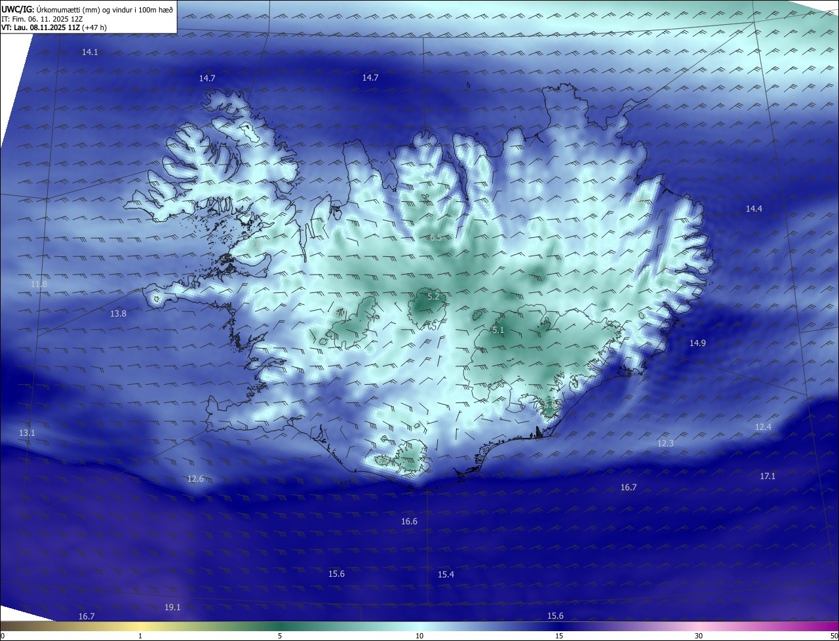Click the 12.3 value label

pos(665,443)
